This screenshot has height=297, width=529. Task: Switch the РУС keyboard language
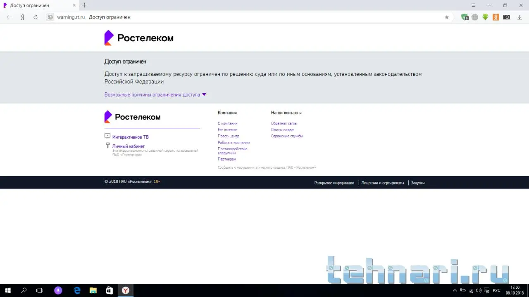pos(496,290)
